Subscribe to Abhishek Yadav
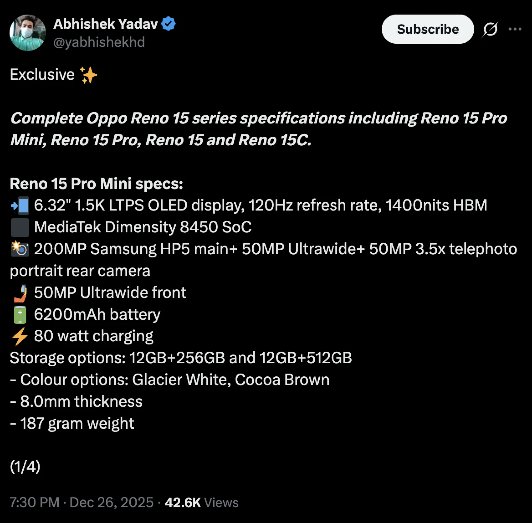532x523 pixels. [x=428, y=29]
